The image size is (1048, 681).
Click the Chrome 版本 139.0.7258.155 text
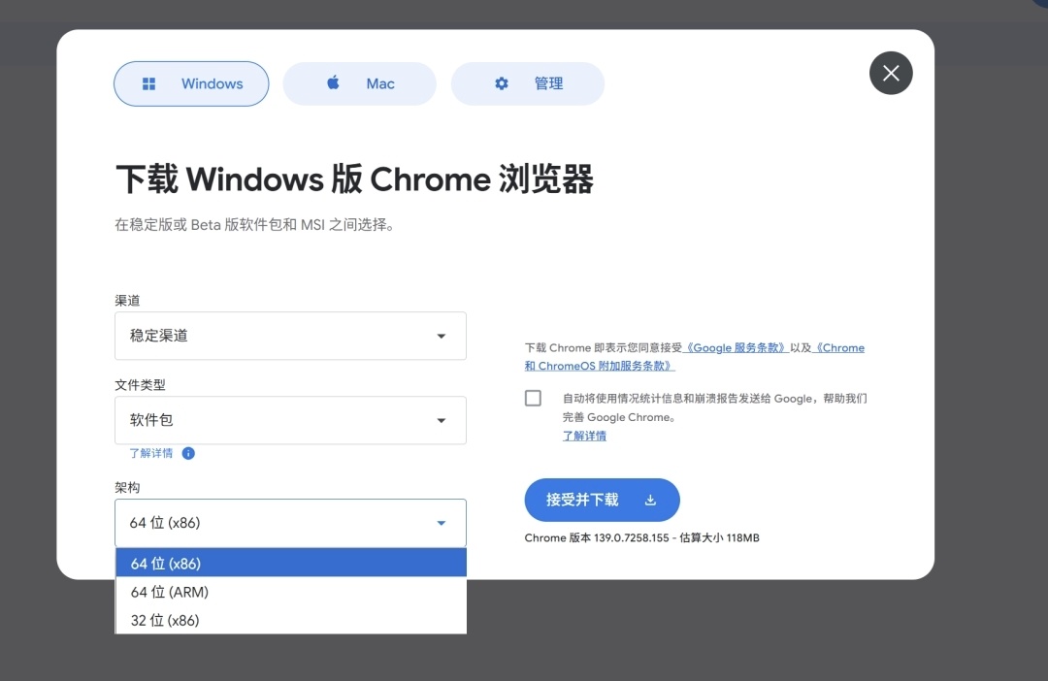(x=597, y=538)
